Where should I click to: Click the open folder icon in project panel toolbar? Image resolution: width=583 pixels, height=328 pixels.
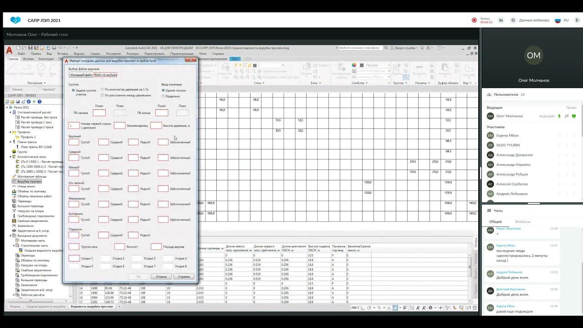[12, 102]
